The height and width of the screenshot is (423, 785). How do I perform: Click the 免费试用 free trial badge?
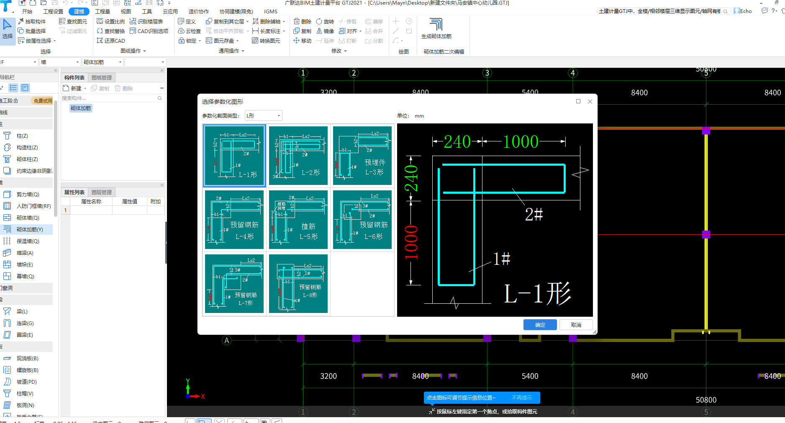[43, 100]
